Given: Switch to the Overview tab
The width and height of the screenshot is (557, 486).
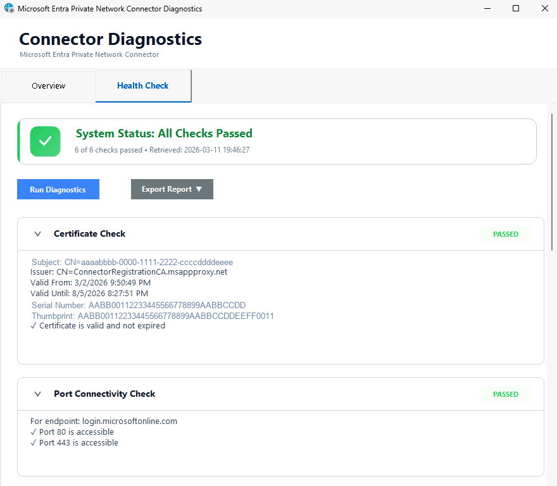Looking at the screenshot, I should [x=48, y=86].
